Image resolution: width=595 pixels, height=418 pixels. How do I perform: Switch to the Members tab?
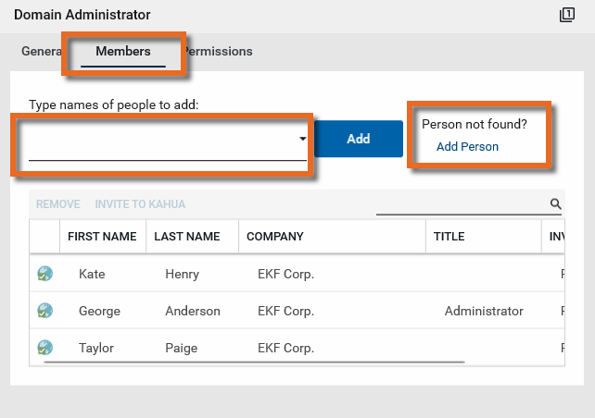pyautogui.click(x=122, y=52)
